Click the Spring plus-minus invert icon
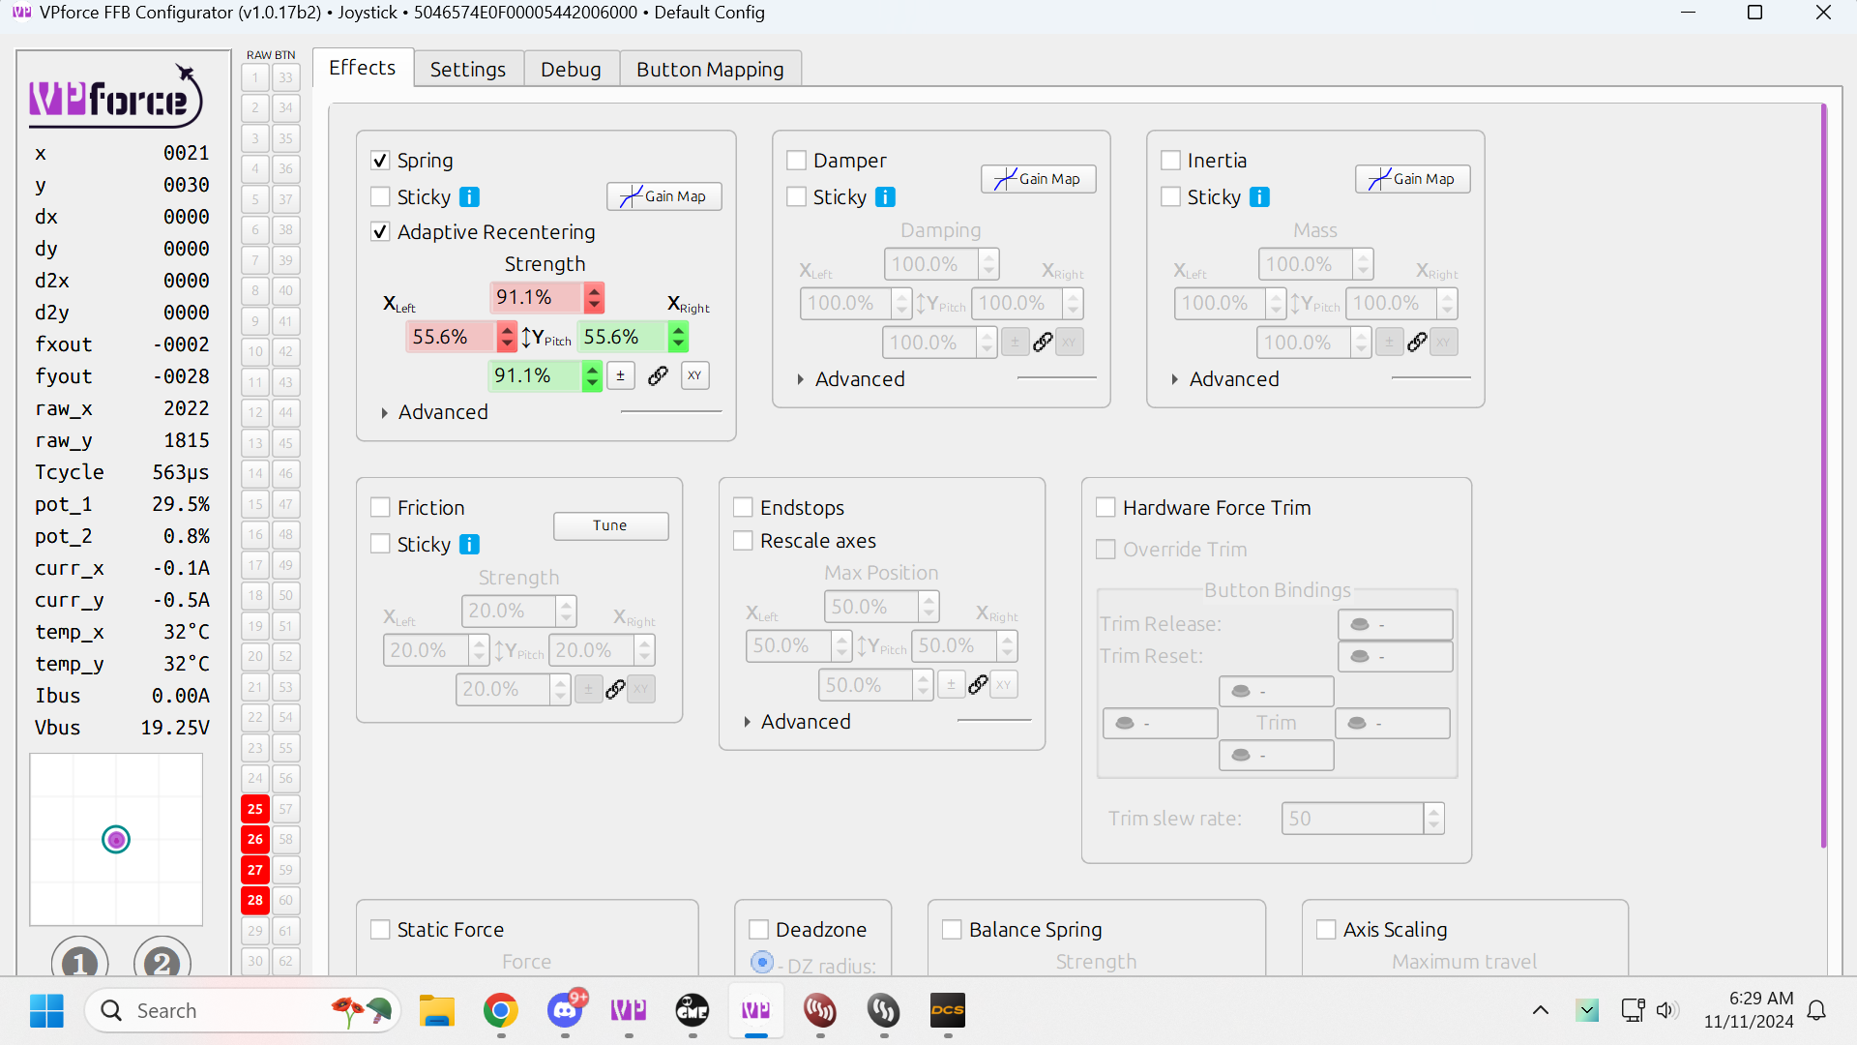Image resolution: width=1857 pixels, height=1045 pixels. click(x=621, y=375)
